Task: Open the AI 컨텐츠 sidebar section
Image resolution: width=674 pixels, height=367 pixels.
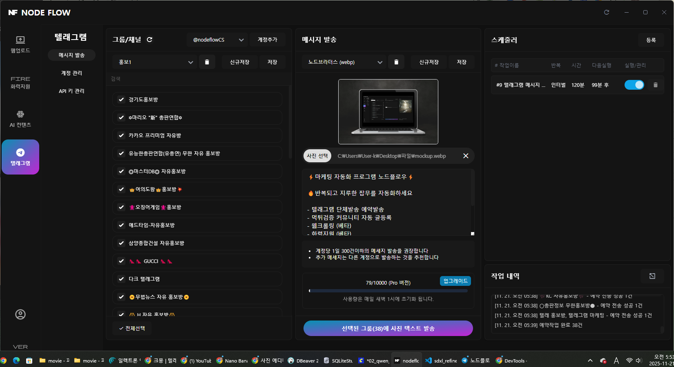Action: point(20,119)
